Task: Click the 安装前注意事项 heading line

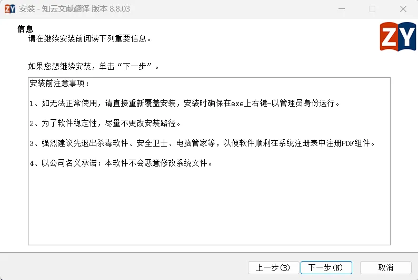Action: [59, 83]
